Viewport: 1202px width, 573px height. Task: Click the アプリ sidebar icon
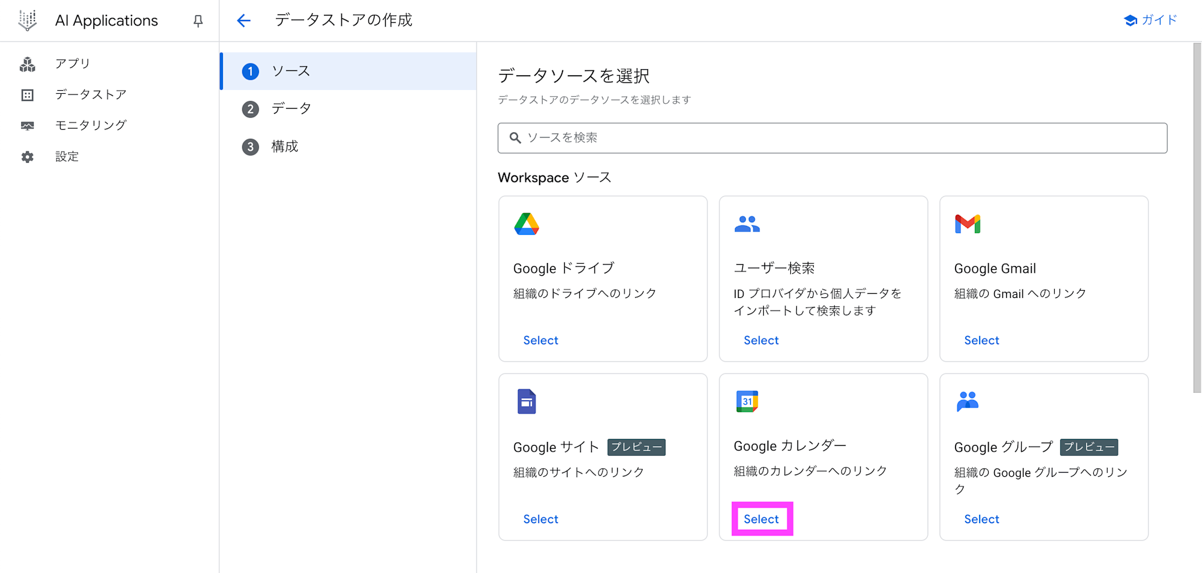tap(28, 64)
